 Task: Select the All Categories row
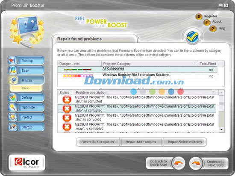(x=138, y=69)
